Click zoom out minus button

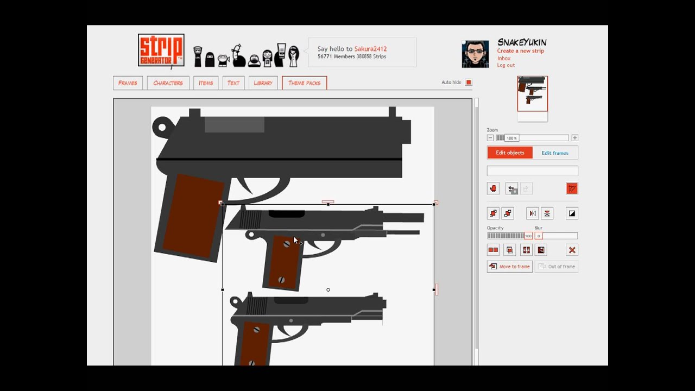click(x=490, y=138)
